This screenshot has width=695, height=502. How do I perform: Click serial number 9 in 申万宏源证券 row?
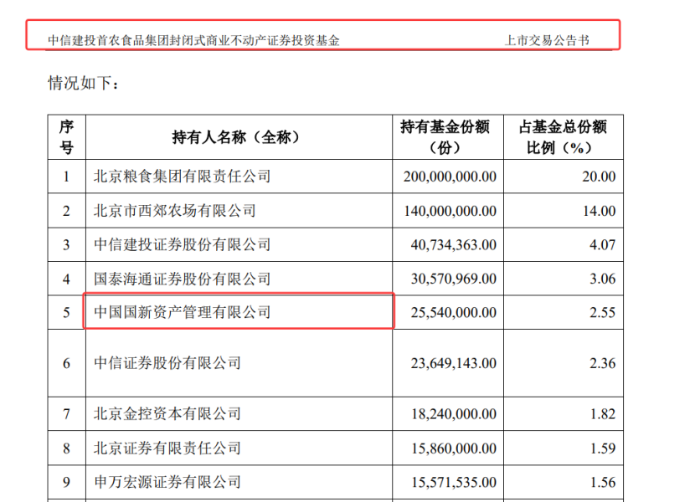tap(66, 482)
